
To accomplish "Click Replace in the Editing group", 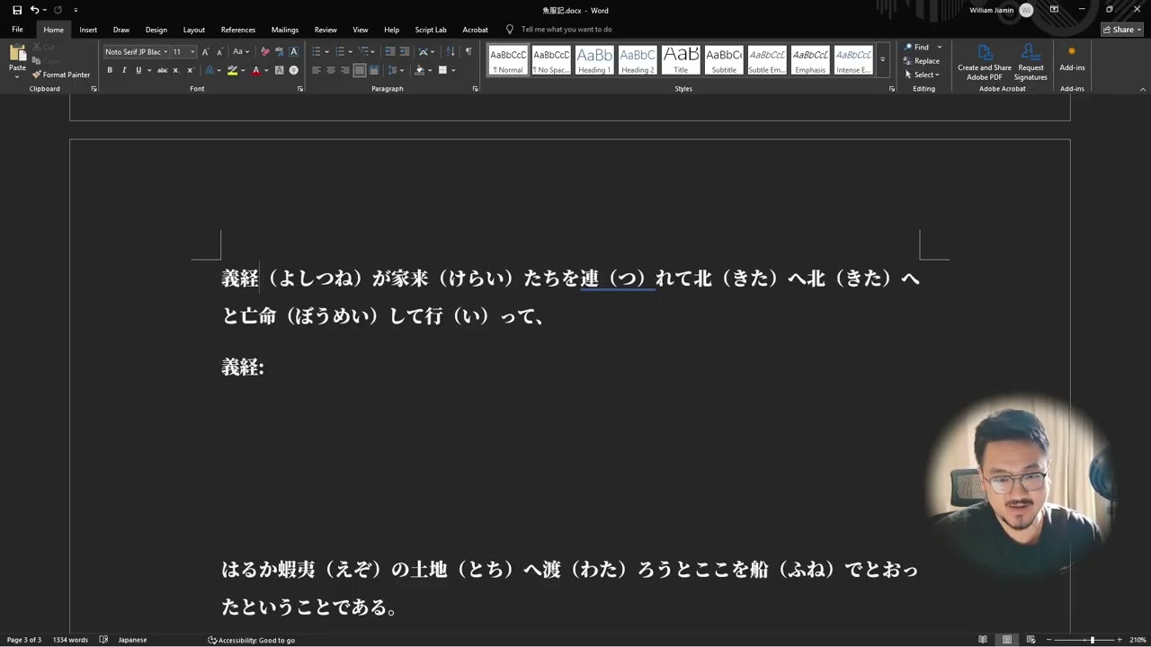I will [x=922, y=61].
